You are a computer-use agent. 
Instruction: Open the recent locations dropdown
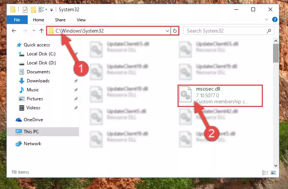coord(34,31)
